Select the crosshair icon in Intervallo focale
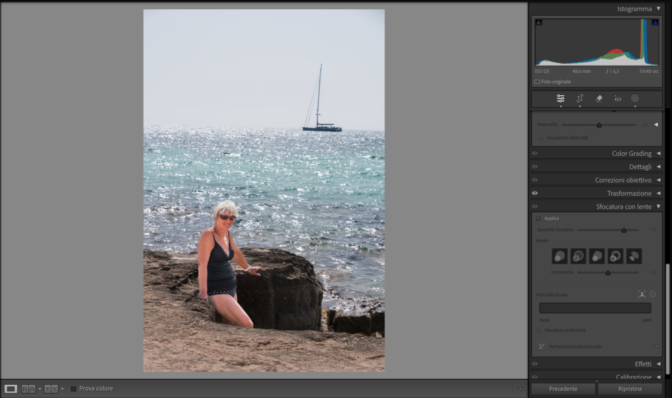This screenshot has height=398, width=672. pos(652,294)
